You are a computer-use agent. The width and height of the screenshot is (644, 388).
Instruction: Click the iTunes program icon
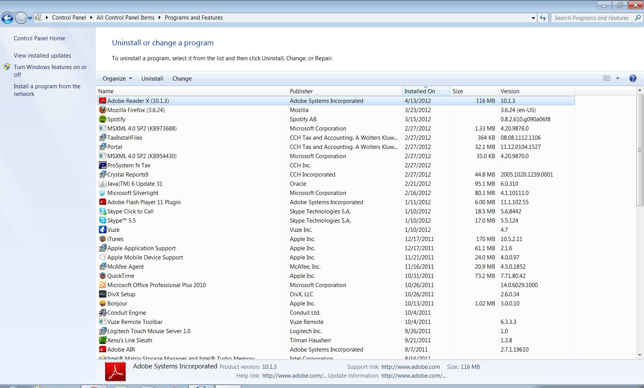click(x=102, y=239)
